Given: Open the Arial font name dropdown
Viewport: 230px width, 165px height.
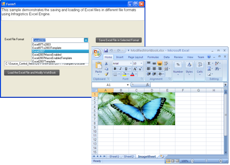Looking at the screenshot, I should pos(131,63).
